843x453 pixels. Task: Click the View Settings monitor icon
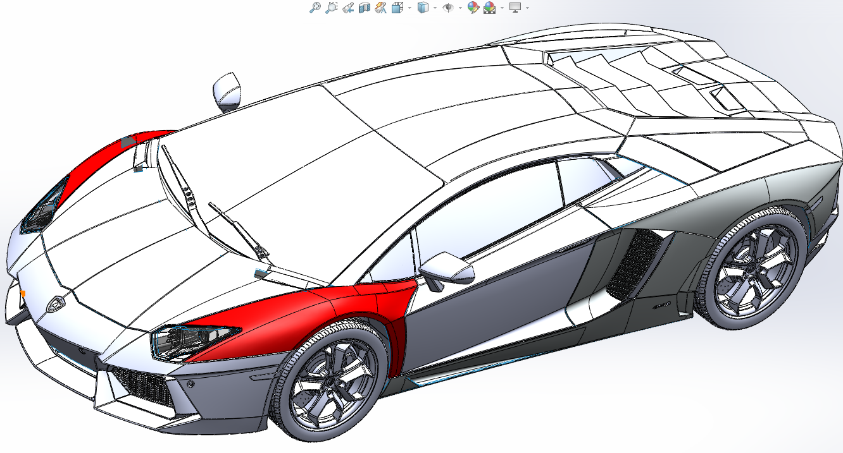[x=515, y=8]
